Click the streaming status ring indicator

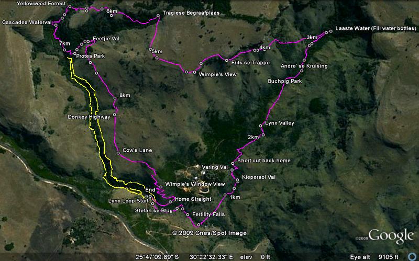(412, 257)
